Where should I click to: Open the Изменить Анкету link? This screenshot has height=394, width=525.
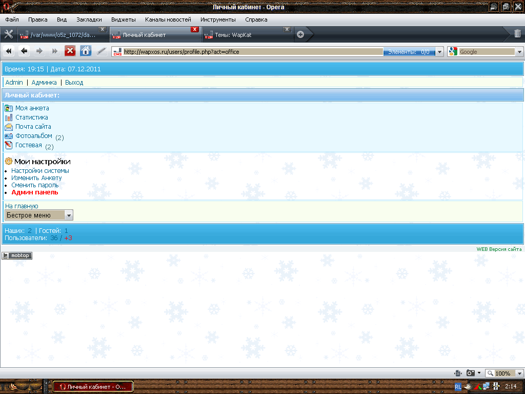(36, 178)
